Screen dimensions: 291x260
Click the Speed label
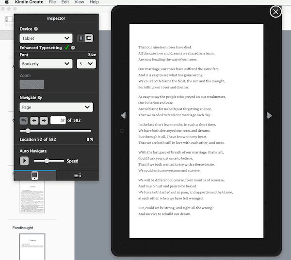[72, 161]
